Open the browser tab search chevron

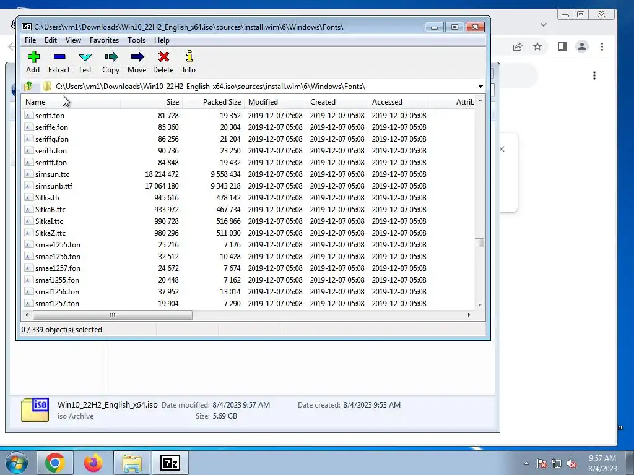tap(544, 25)
